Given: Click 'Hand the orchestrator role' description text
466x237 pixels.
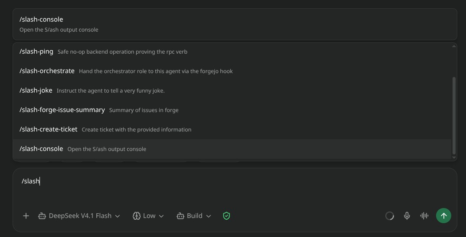Looking at the screenshot, I should pos(156,71).
